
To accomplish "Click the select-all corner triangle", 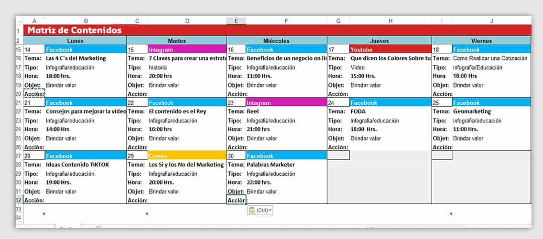I will [x=20, y=21].
